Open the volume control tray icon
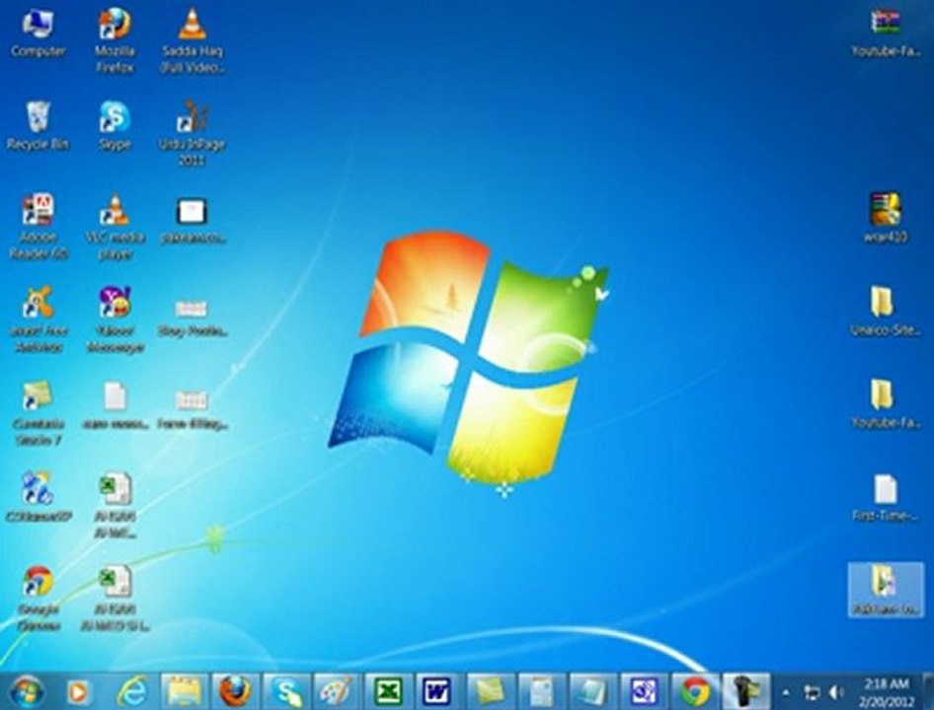The image size is (934, 710). (x=835, y=692)
